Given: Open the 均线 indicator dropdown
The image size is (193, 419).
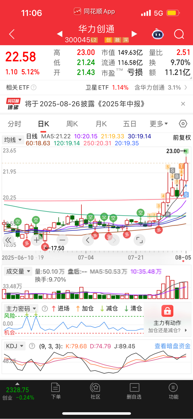Looking at the screenshot, I should click(13, 140).
